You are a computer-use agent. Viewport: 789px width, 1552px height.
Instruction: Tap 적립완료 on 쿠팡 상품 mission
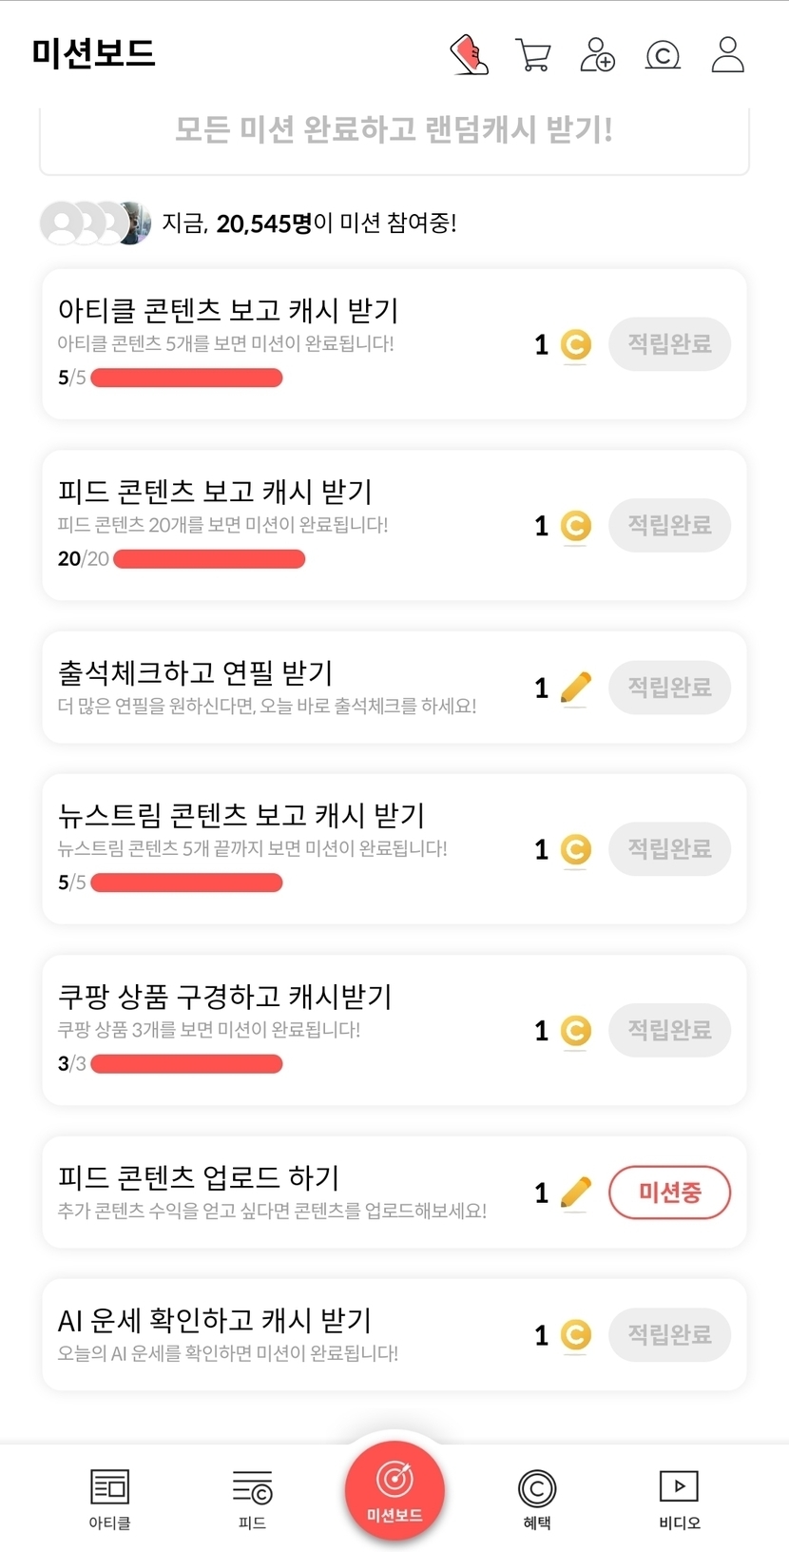click(x=669, y=1030)
